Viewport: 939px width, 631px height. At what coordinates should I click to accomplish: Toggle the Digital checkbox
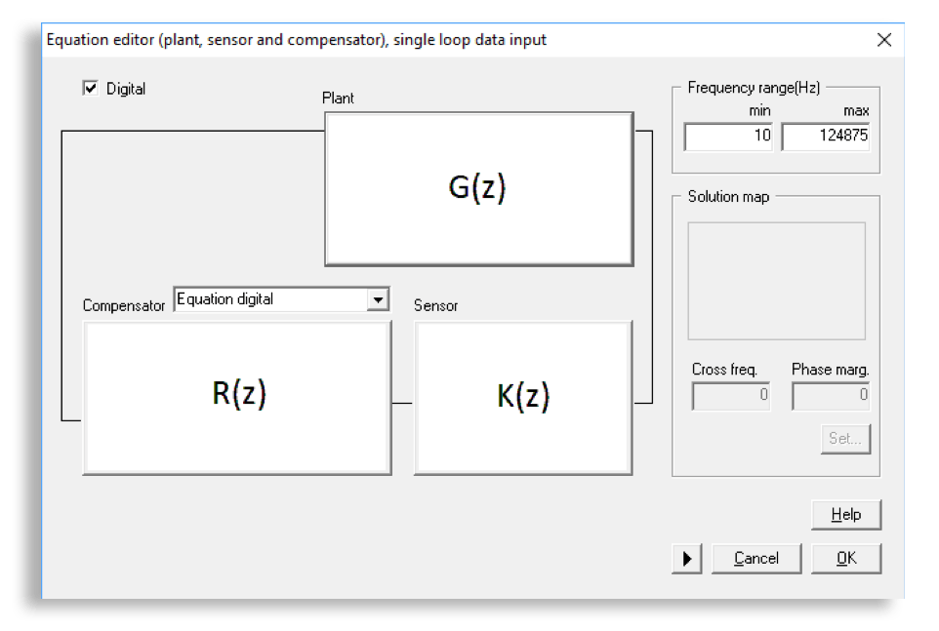[91, 89]
